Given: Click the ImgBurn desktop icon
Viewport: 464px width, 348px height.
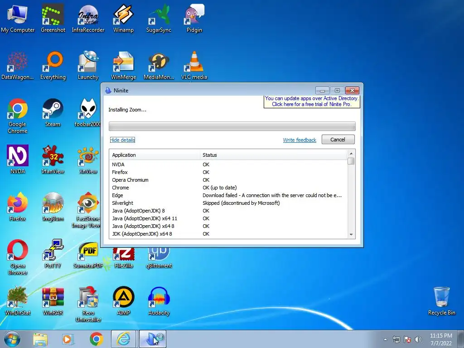Looking at the screenshot, I should [x=53, y=207].
